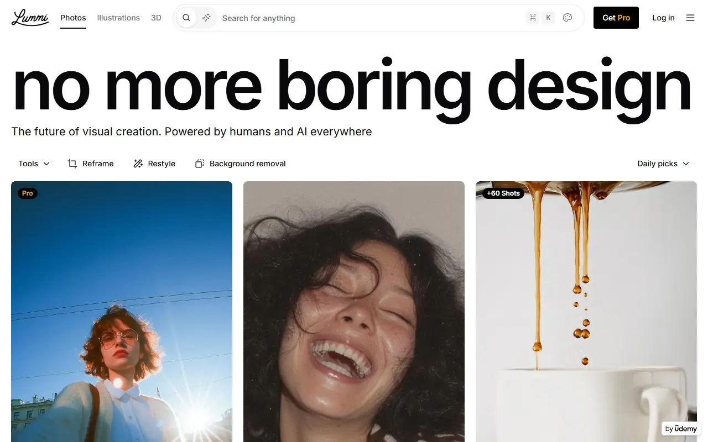Click the Lummi logo
708x442 pixels.
click(x=30, y=18)
